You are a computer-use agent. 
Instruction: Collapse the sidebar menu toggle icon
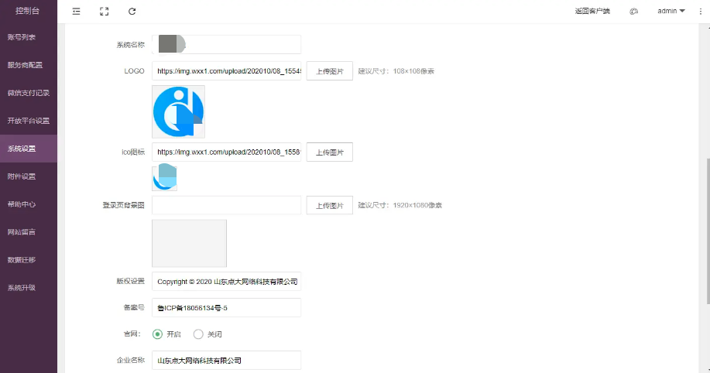click(76, 12)
